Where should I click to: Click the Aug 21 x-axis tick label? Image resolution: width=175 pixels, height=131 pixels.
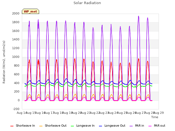pyautogui.click(x=86, y=113)
